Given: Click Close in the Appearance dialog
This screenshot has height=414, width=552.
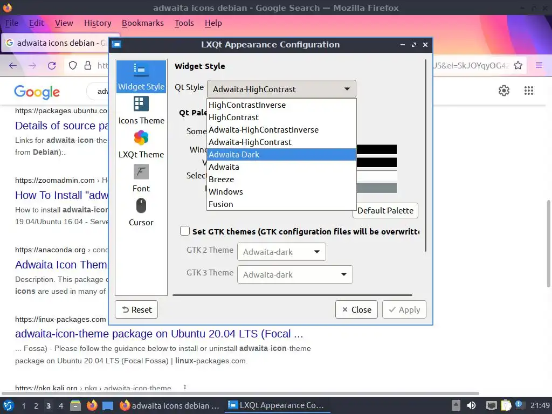Looking at the screenshot, I should tap(356, 309).
